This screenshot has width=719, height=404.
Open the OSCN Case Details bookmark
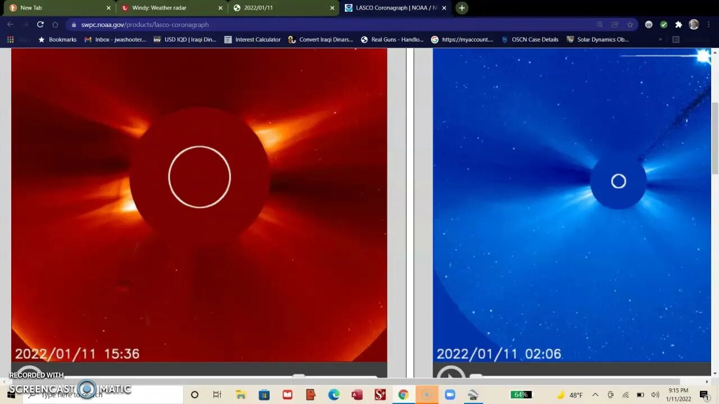click(x=530, y=40)
